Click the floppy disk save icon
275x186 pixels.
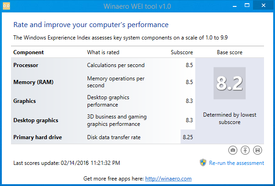click(x=258, y=150)
